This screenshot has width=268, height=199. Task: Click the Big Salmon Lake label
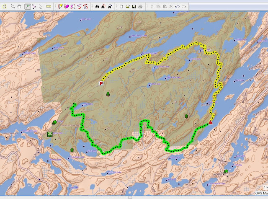click(150, 53)
